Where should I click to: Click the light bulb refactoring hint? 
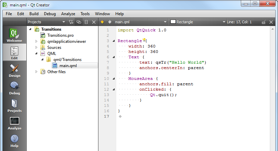[x=144, y=40]
